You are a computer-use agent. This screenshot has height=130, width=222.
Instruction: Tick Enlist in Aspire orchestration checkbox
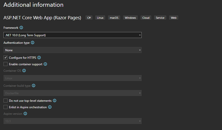6,107
